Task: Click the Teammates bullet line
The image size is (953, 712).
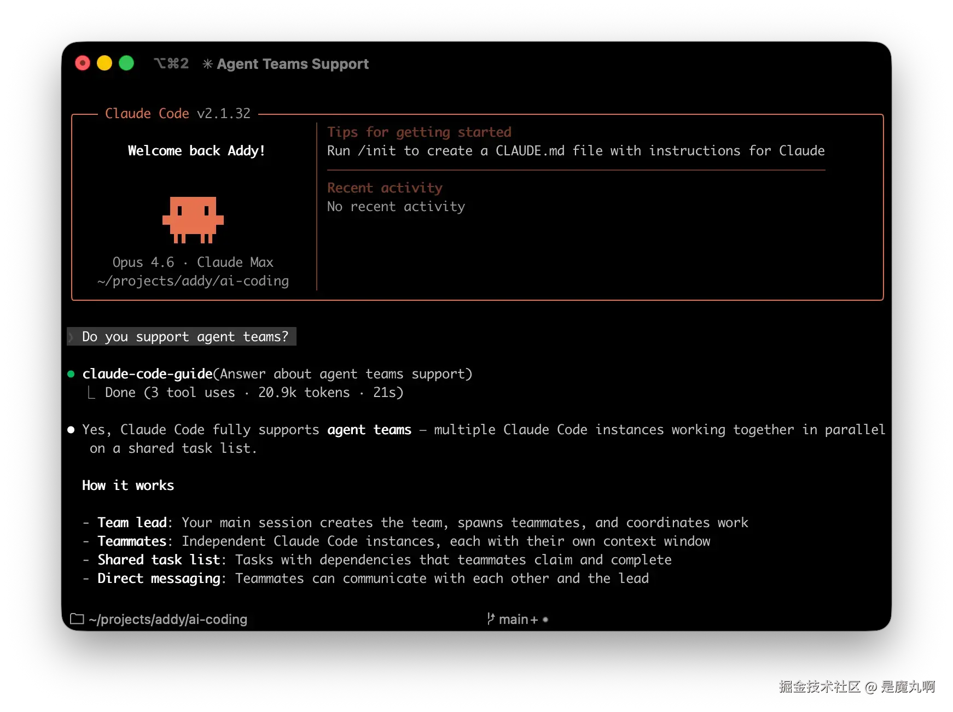Action: tap(396, 541)
